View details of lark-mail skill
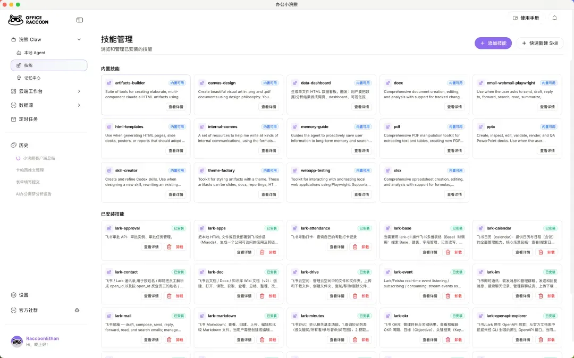The image size is (574, 358). pos(151,340)
